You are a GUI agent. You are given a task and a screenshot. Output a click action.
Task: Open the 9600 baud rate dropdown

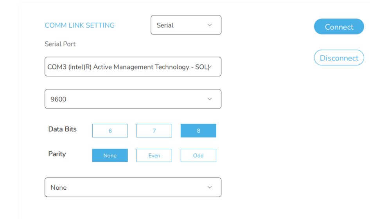pos(133,99)
